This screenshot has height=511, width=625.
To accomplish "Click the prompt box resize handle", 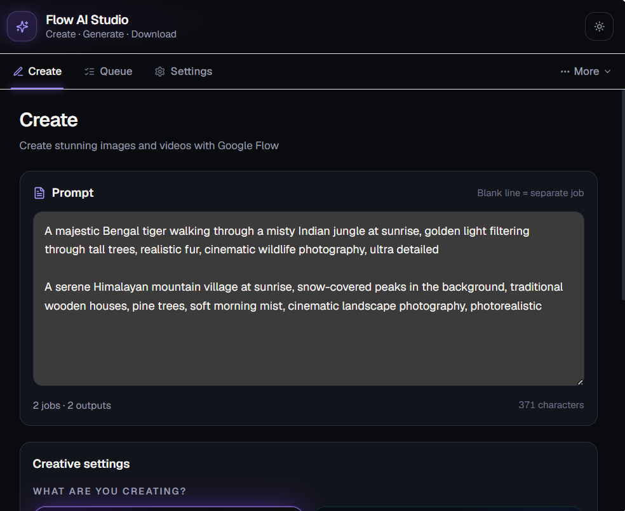I will pos(580,382).
